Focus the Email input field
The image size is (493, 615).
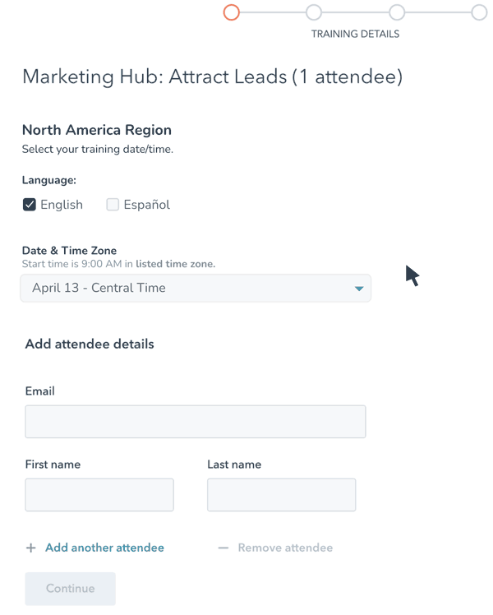coord(195,422)
